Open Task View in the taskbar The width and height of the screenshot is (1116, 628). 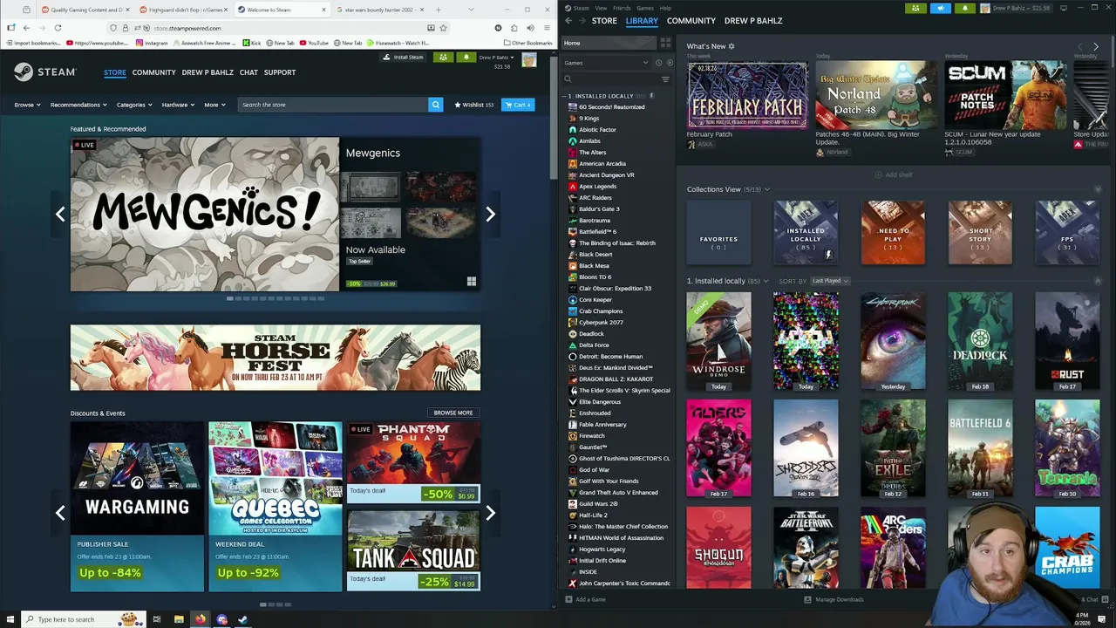pyautogui.click(x=157, y=619)
